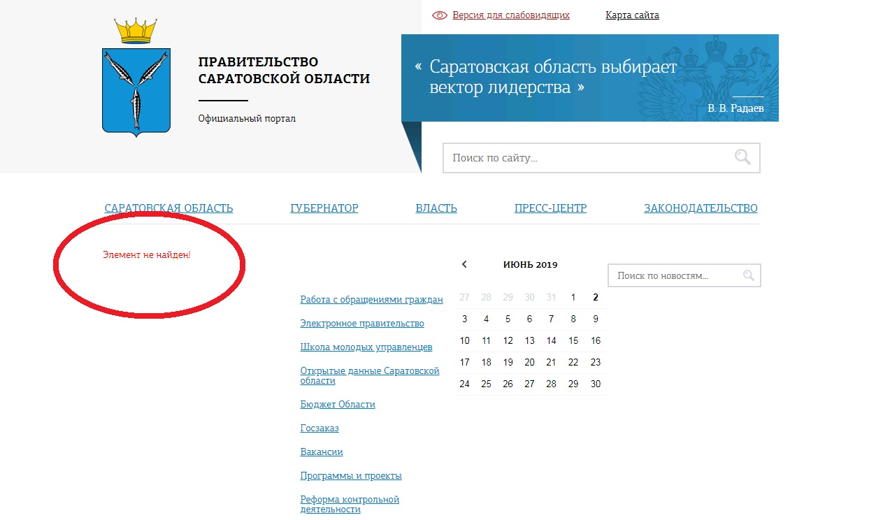Image resolution: width=876 pixels, height=520 pixels.
Task: Open Работа с обращениями граждан link
Action: point(371,300)
